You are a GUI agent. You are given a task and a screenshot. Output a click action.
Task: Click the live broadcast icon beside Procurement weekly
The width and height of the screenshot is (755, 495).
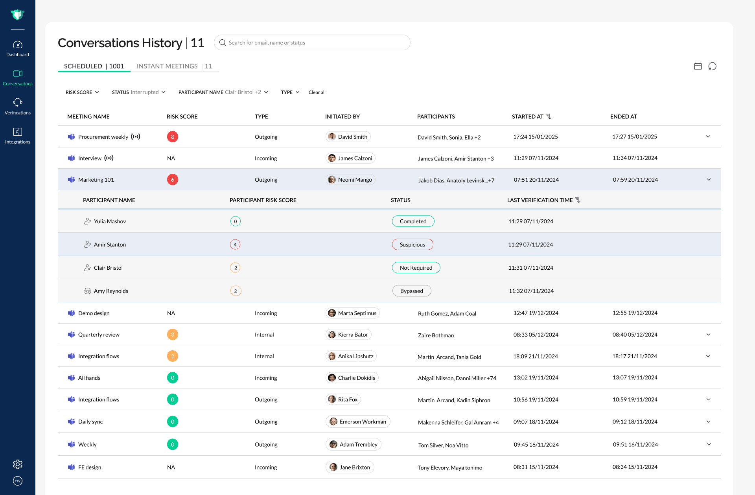pos(136,137)
